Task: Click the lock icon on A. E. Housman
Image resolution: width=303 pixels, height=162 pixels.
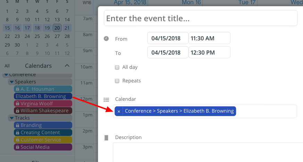Action: click(18, 89)
